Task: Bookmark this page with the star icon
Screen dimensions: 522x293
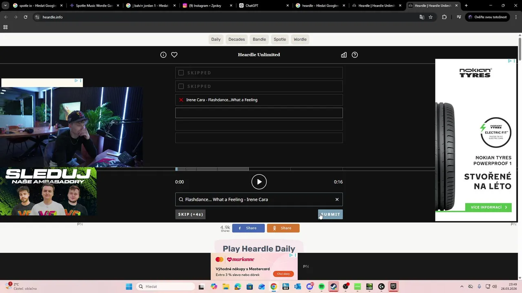Action: (x=431, y=17)
